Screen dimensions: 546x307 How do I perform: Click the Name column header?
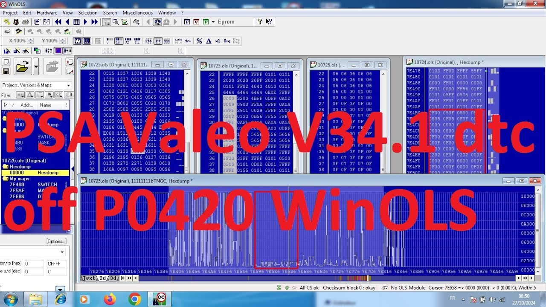tap(46, 105)
